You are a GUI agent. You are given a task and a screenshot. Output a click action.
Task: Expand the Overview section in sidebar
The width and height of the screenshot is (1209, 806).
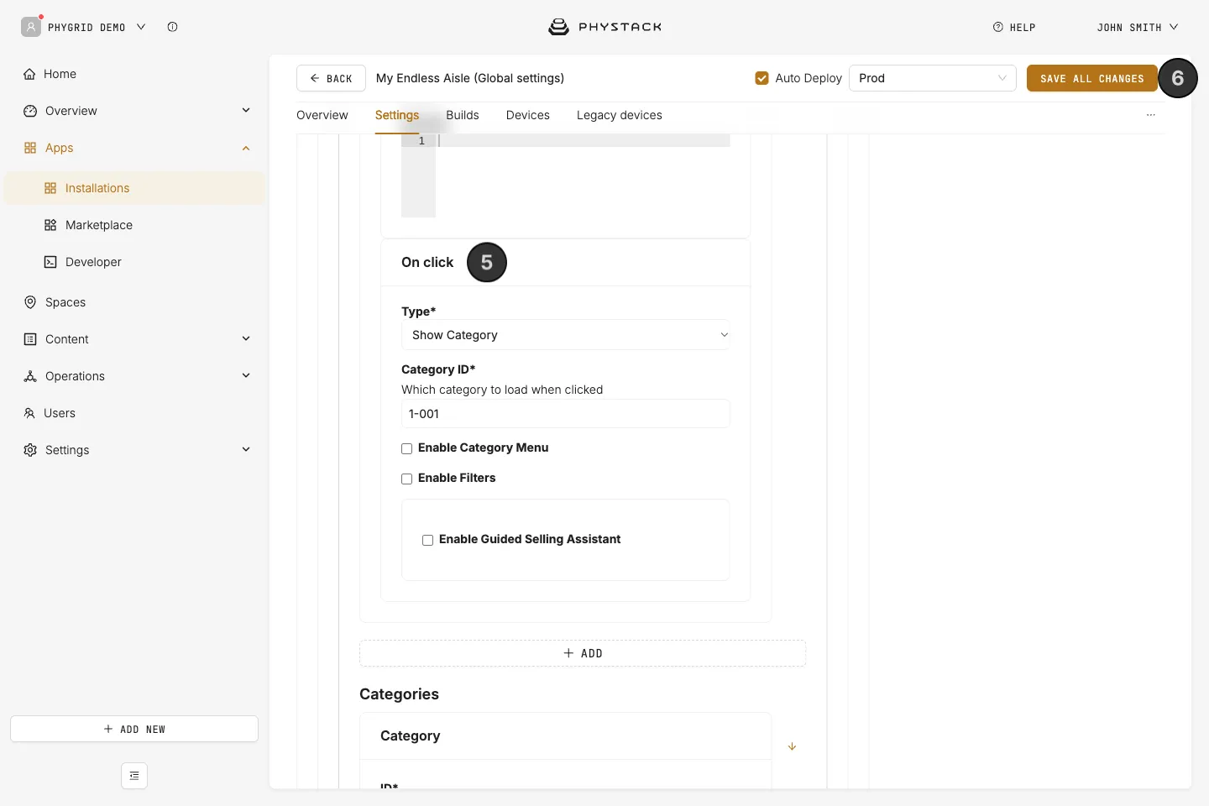[x=246, y=111]
